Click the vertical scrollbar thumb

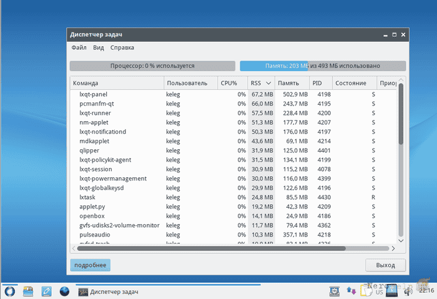pyautogui.click(x=401, y=114)
